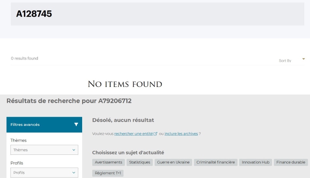Follow the rechercher une entité link
This screenshot has width=310, height=178.
[x=133, y=134]
